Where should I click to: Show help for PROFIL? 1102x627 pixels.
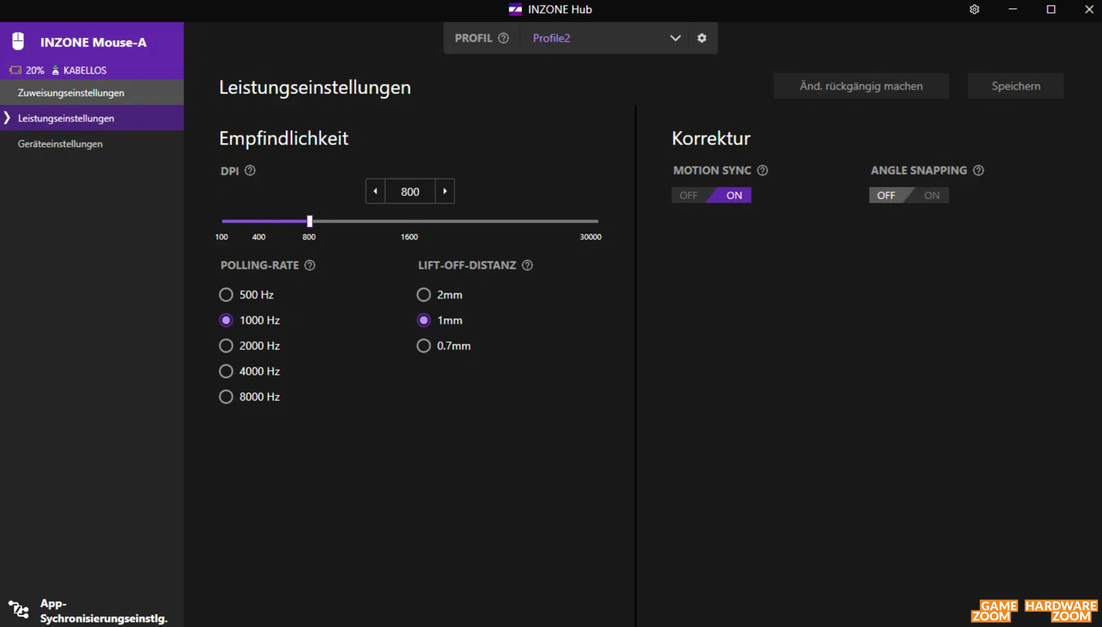(x=503, y=38)
